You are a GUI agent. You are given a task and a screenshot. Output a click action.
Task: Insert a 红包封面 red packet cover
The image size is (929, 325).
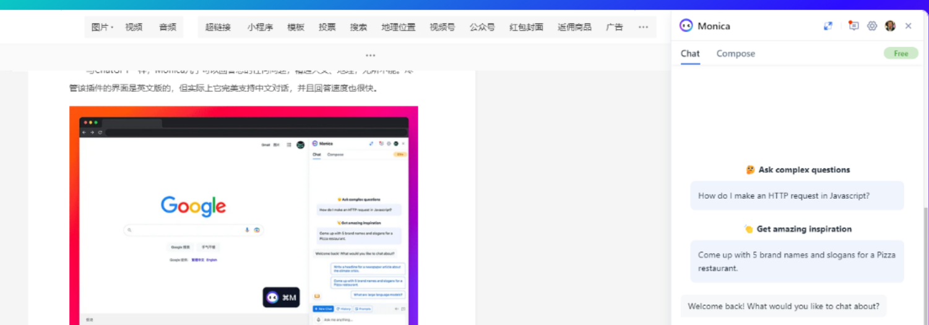(x=526, y=27)
